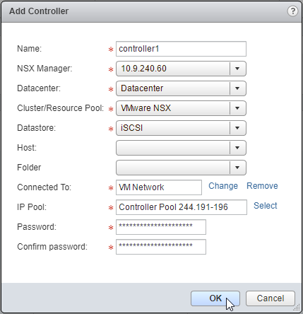Focus the Password field
Viewport: 303px width, 314px height.
161,227
